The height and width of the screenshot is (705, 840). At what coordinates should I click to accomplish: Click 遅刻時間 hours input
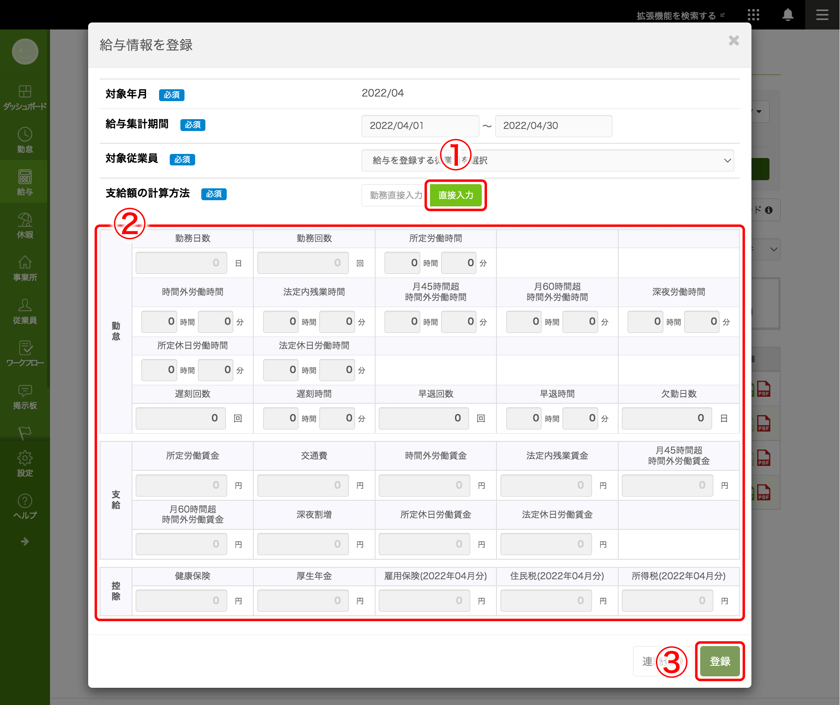coord(281,418)
